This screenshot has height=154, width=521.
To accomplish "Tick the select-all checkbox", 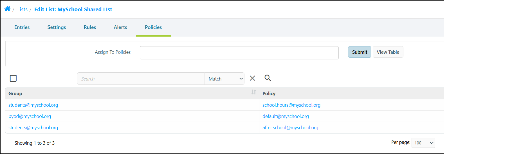I will point(13,78).
